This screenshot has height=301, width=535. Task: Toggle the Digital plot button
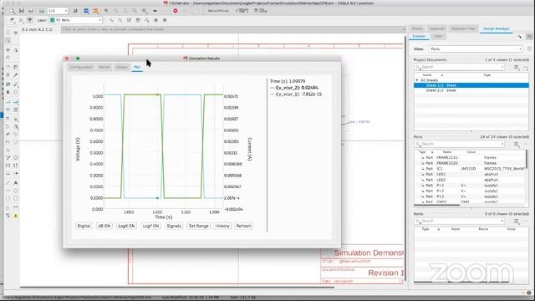(84, 226)
